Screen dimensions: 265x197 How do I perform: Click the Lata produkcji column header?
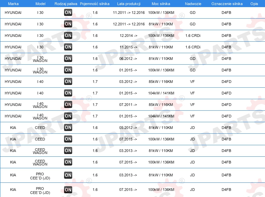129,4
